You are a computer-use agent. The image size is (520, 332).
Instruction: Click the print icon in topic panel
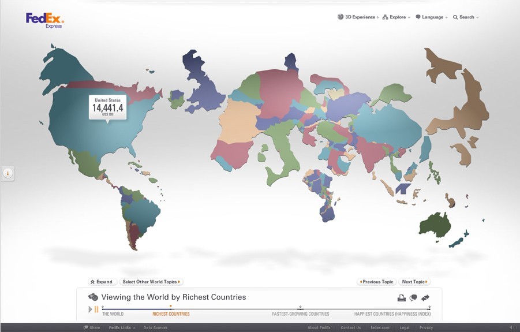401,298
